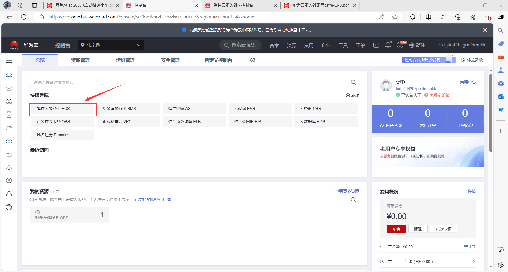508x272 pixels.
Task: Open 云硬盘 EVS shortcut
Action: coord(260,109)
